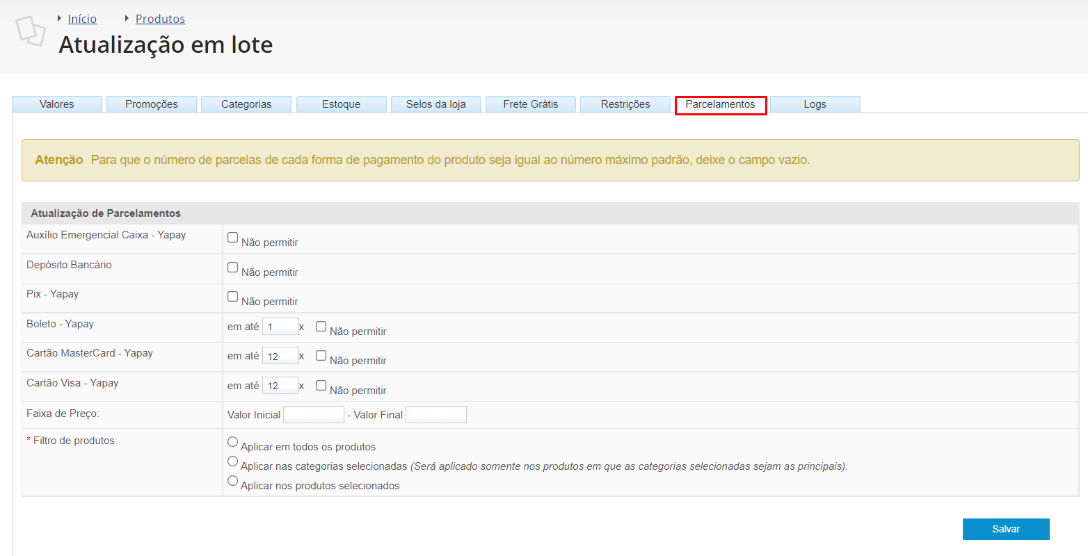This screenshot has height=556, width=1088.
Task: Click the Cartão Visa - Yapay row label
Action: pyautogui.click(x=72, y=383)
